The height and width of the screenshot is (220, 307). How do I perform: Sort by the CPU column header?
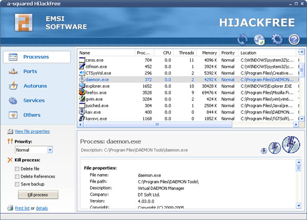click(164, 53)
